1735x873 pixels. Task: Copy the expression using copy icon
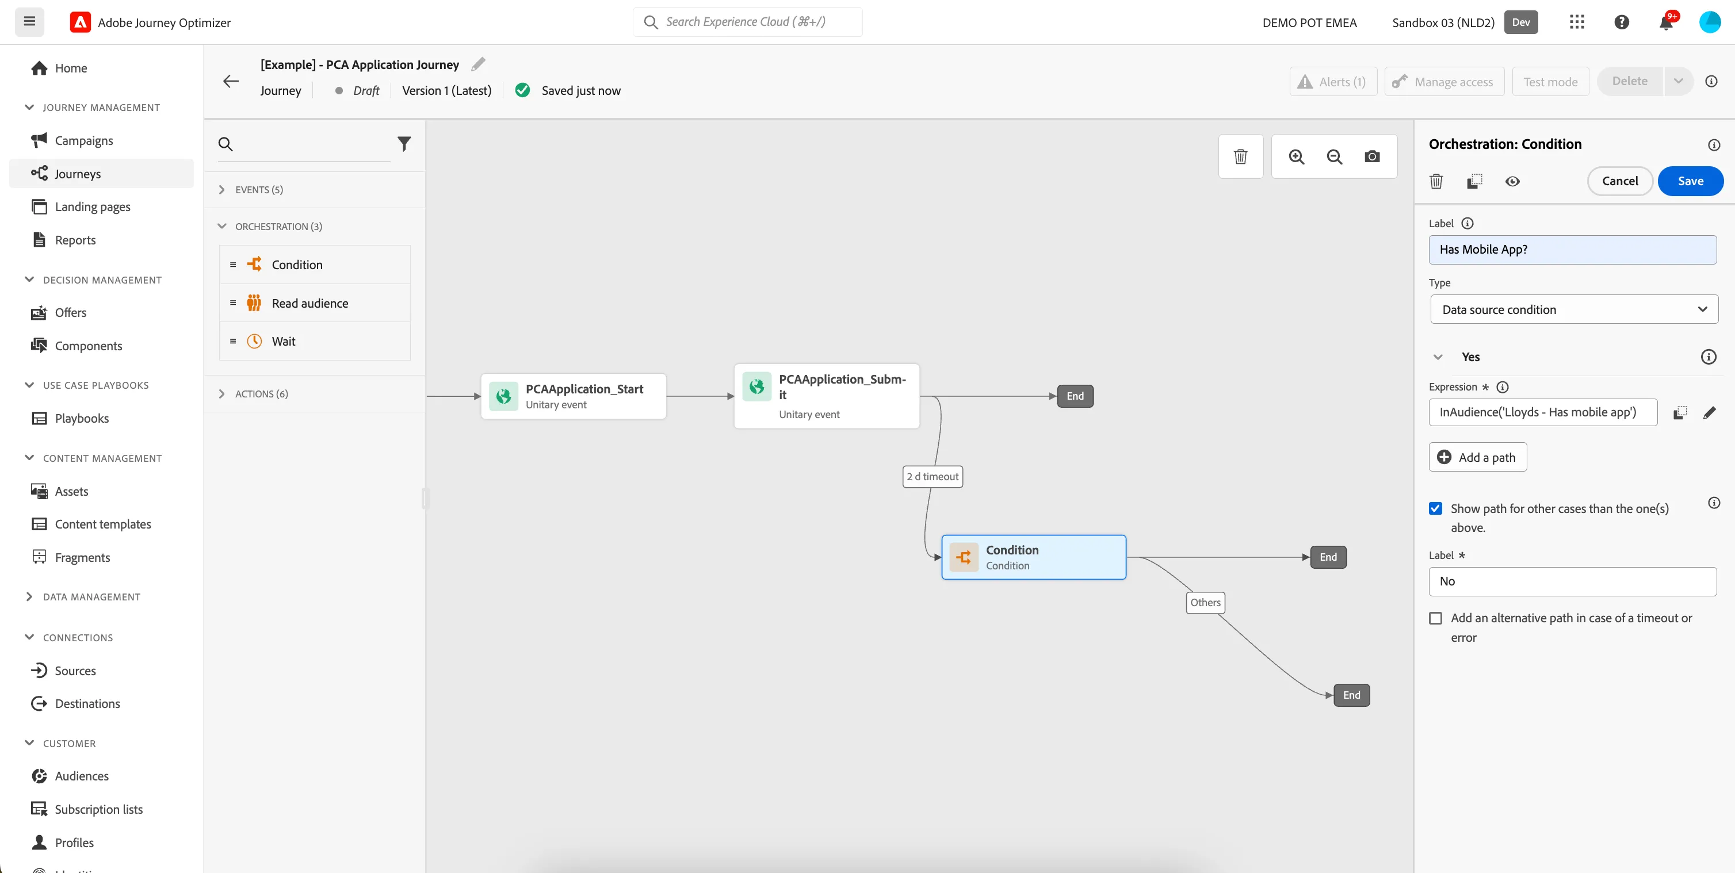pyautogui.click(x=1680, y=412)
